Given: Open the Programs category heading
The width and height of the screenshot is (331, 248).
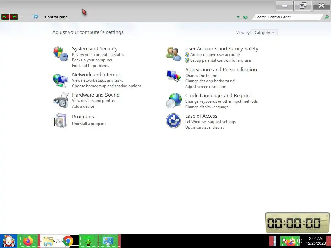Looking at the screenshot, I should tap(83, 117).
